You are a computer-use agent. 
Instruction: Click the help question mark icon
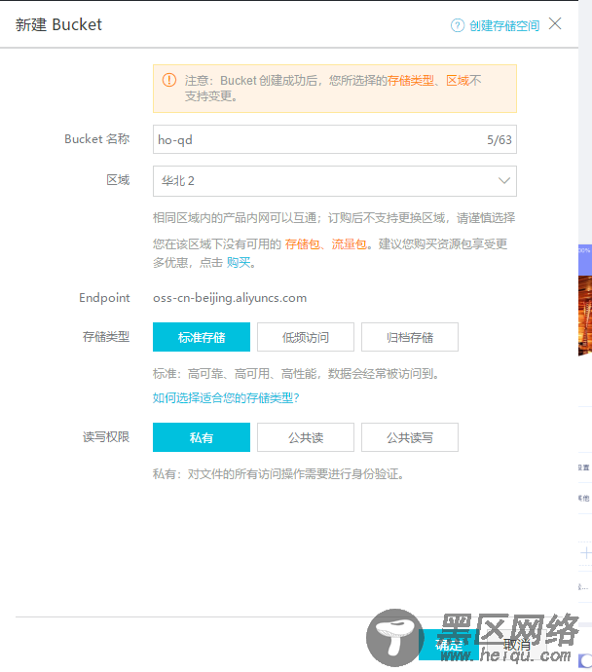[457, 25]
